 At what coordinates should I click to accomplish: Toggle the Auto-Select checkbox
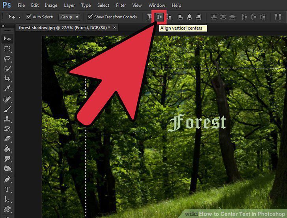coord(29,17)
